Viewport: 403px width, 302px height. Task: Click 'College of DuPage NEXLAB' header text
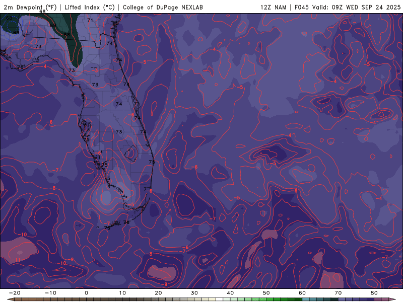[163, 7]
